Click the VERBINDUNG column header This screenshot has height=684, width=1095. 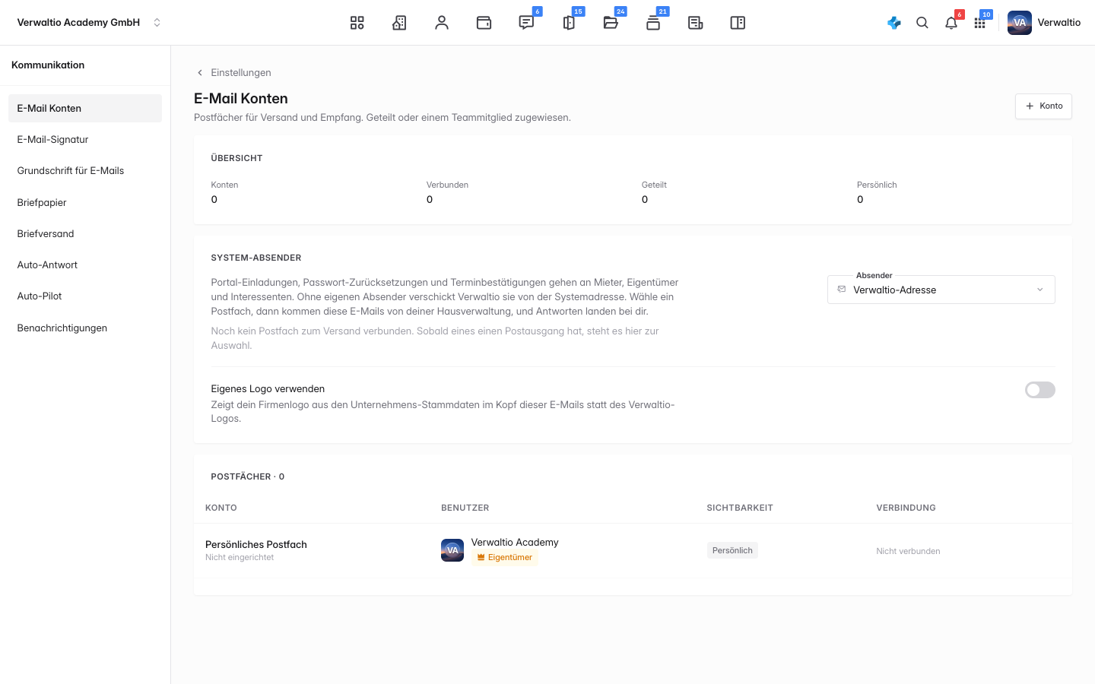[x=906, y=508]
